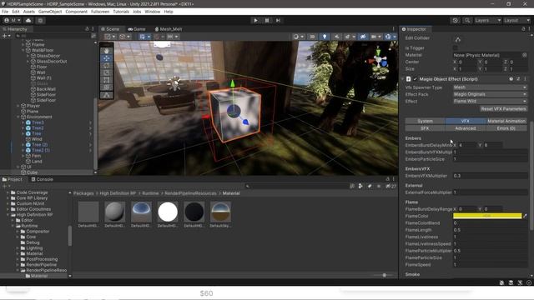Screen dimensions: 534x300
Task: Enable the Is Trigger checkbox
Action: (x=456, y=48)
